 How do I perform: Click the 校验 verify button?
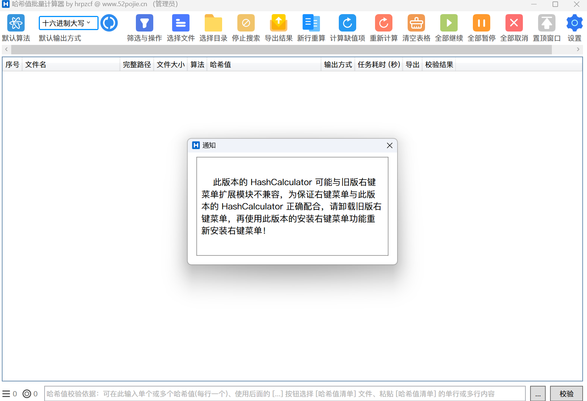coord(567,394)
